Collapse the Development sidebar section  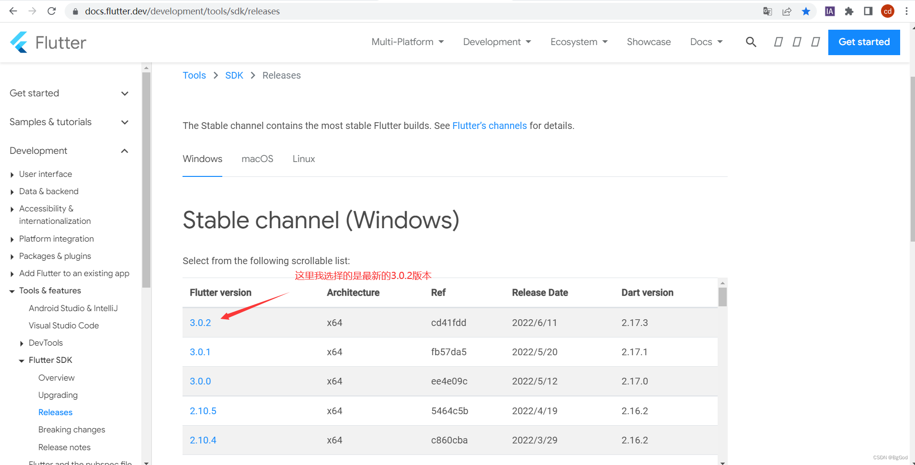click(69, 151)
